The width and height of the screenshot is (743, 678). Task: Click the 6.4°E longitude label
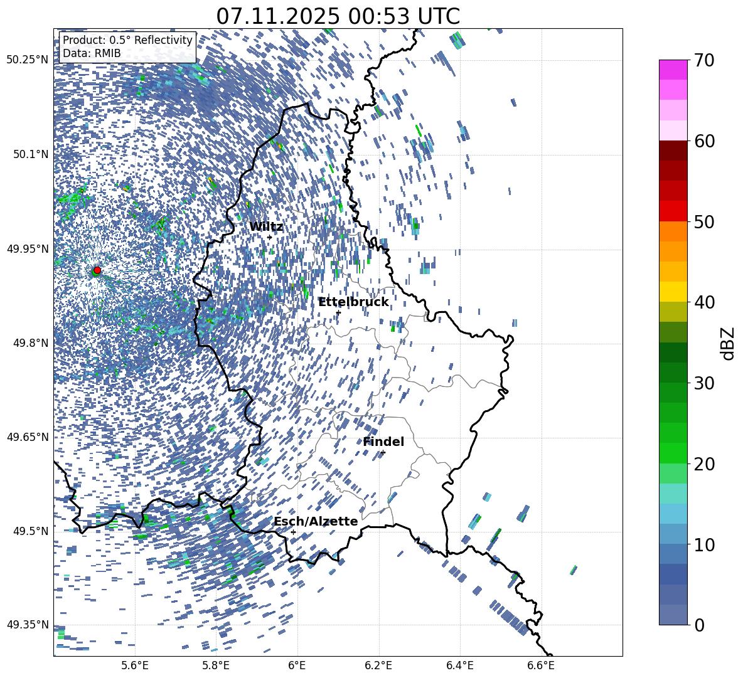pos(459,665)
